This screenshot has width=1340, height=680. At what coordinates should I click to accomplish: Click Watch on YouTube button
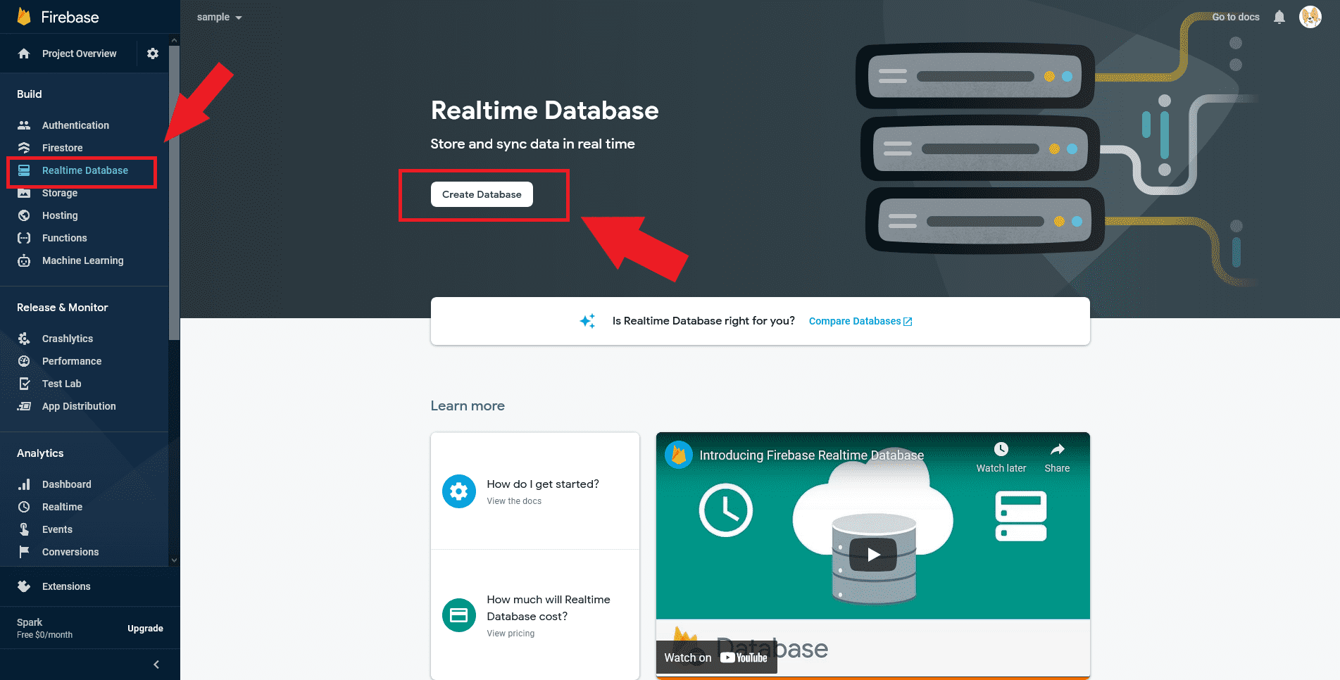pyautogui.click(x=715, y=657)
